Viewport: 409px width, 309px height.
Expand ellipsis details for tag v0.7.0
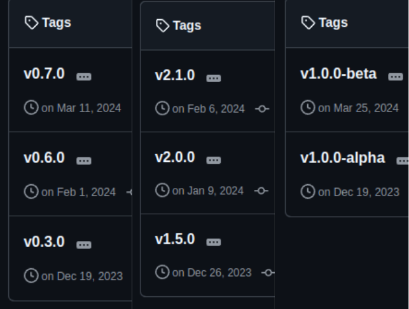point(84,77)
